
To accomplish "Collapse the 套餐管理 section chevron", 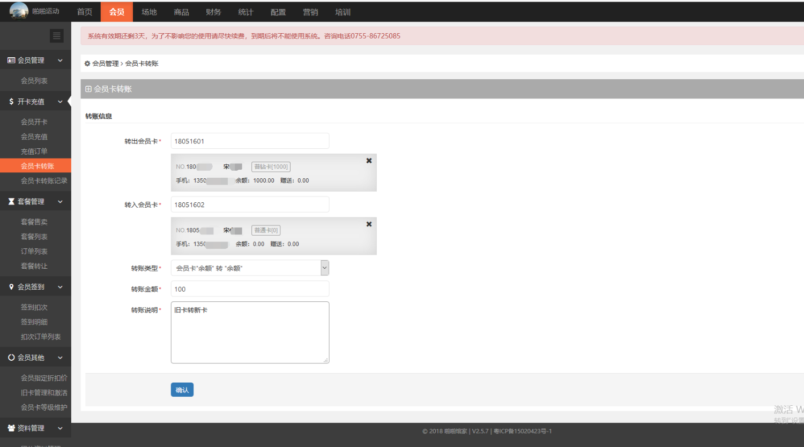I will click(60, 202).
